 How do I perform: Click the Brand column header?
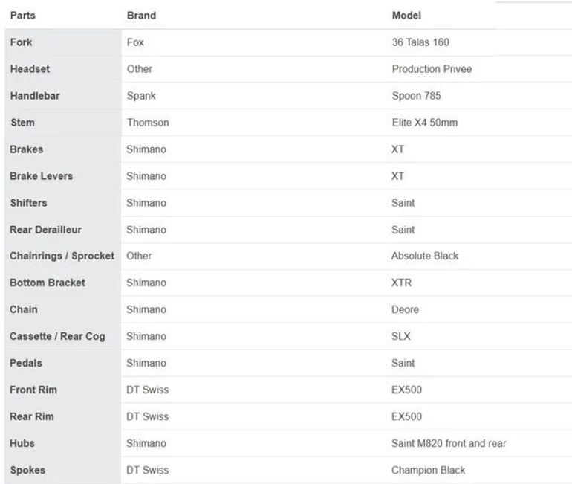[141, 16]
